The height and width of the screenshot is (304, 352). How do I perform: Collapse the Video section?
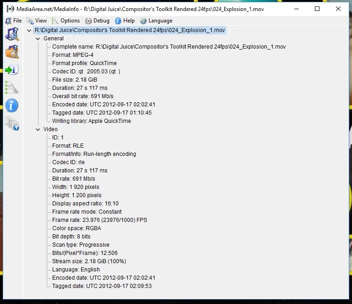point(38,129)
